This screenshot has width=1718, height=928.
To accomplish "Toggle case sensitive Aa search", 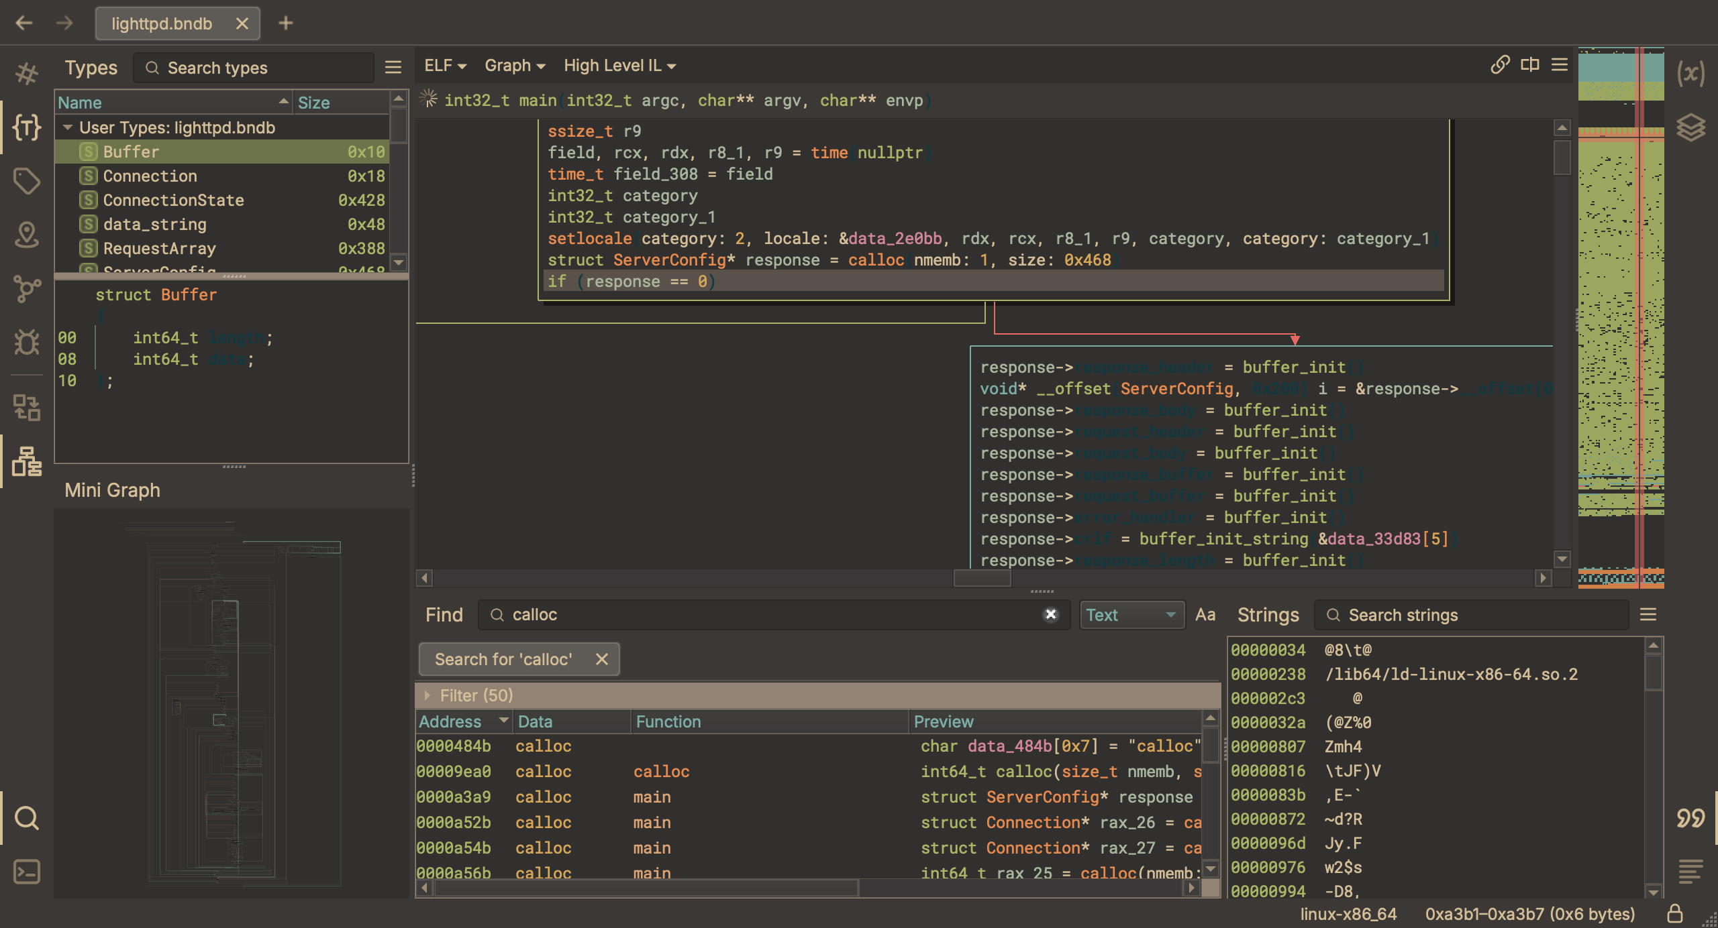I will click(x=1205, y=615).
